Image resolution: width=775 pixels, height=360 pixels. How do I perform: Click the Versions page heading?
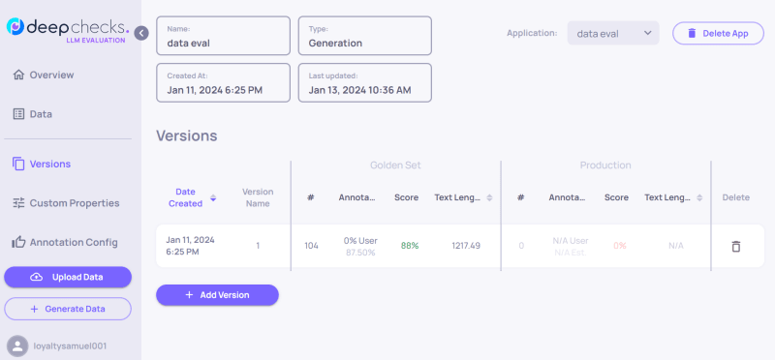187,135
